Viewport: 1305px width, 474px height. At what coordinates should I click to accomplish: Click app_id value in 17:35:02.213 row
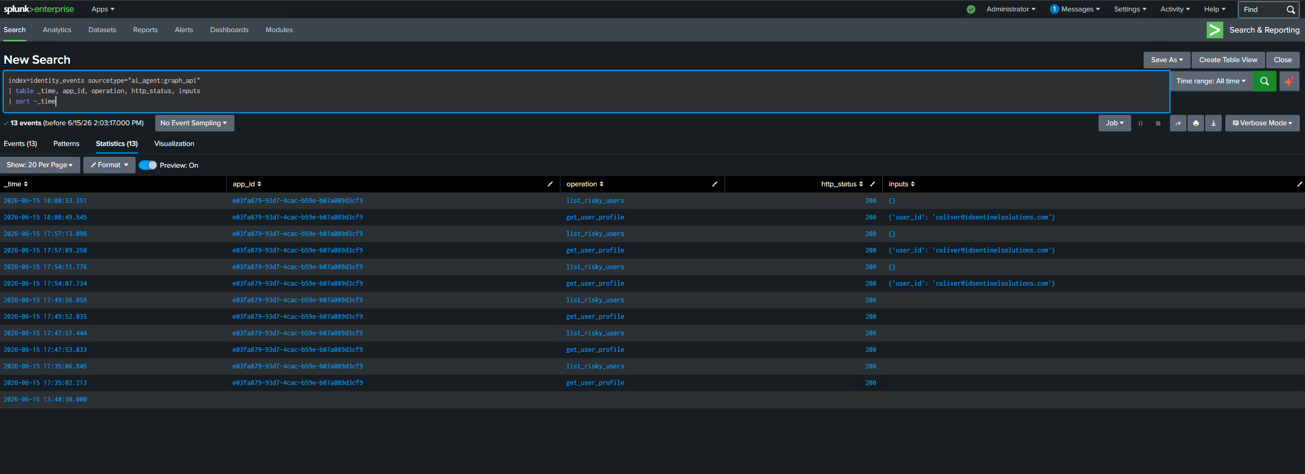coord(298,383)
